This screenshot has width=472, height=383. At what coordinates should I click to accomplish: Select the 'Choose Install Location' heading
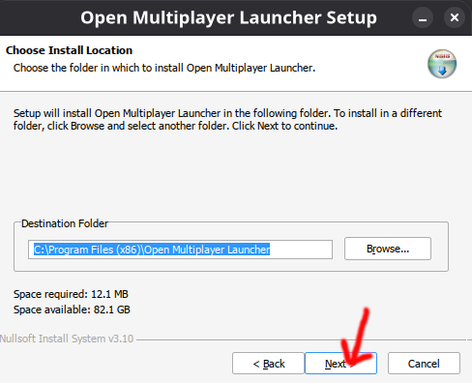click(69, 50)
